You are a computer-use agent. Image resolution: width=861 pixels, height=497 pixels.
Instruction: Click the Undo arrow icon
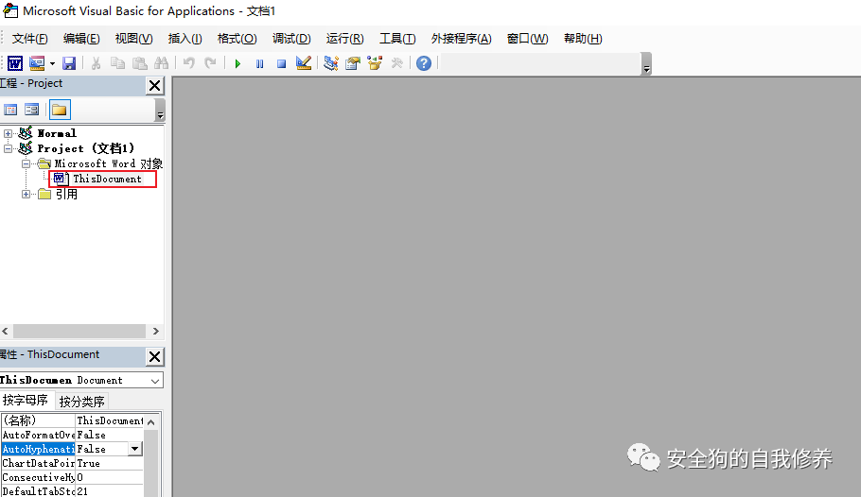coord(189,63)
